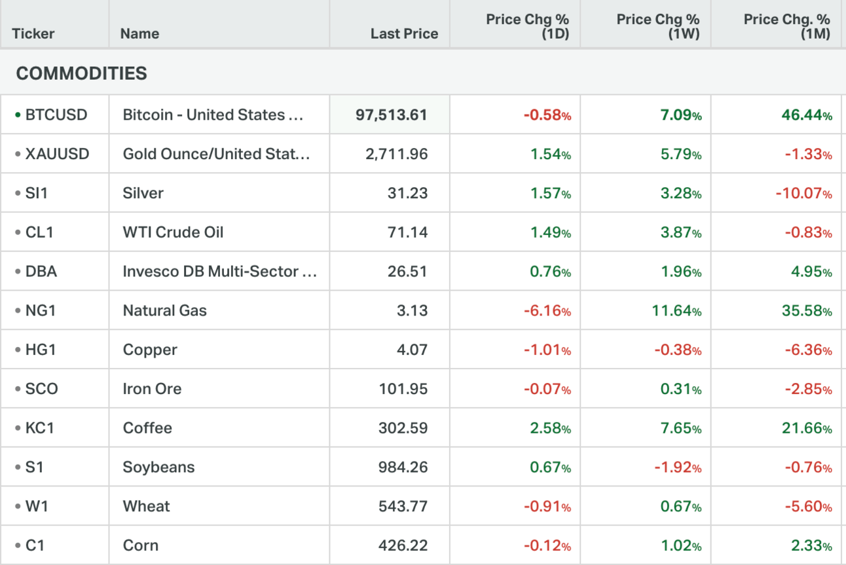Image resolution: width=846 pixels, height=565 pixels.
Task: Sort by the Name column header
Action: [x=139, y=33]
